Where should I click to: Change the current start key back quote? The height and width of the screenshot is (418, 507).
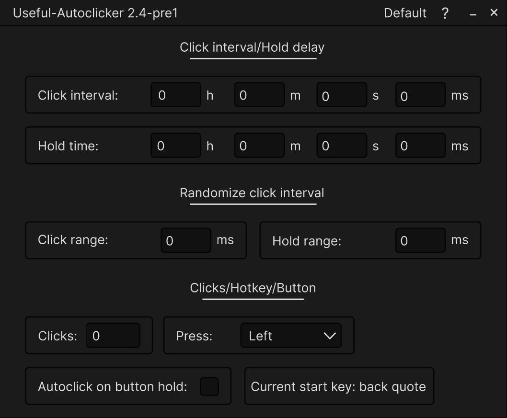click(x=339, y=386)
